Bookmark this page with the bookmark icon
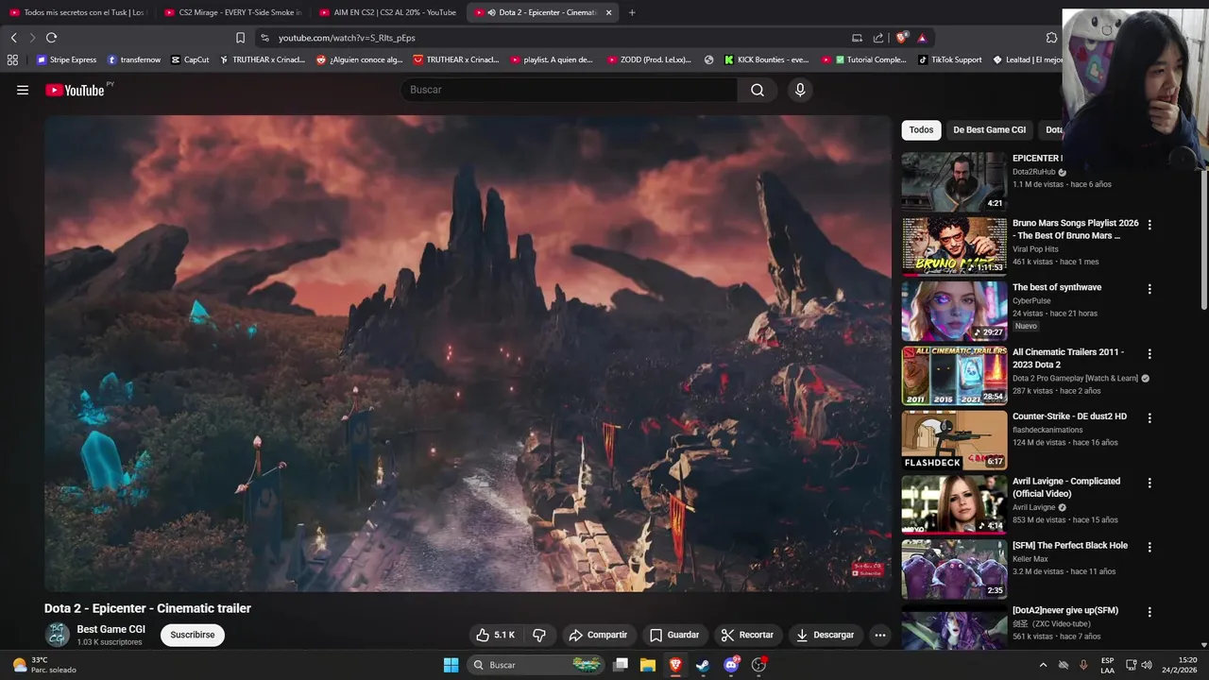The width and height of the screenshot is (1209, 680). point(240,38)
